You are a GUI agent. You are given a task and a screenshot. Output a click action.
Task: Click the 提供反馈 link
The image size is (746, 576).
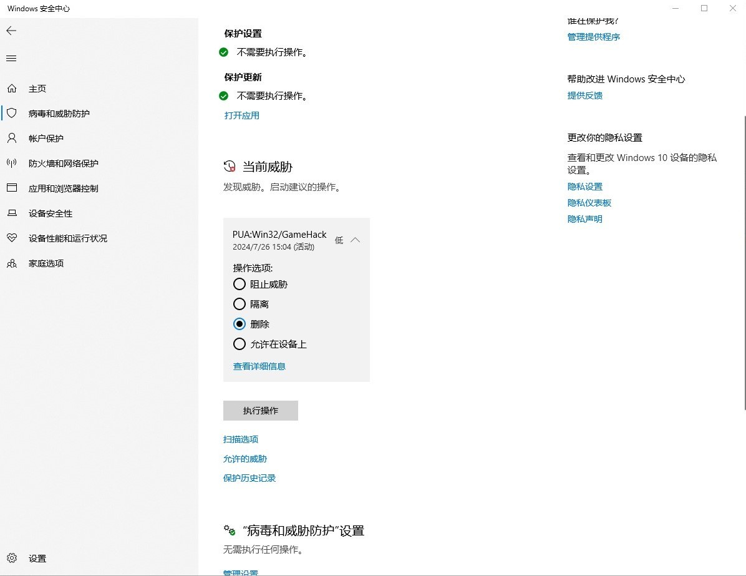coord(584,95)
